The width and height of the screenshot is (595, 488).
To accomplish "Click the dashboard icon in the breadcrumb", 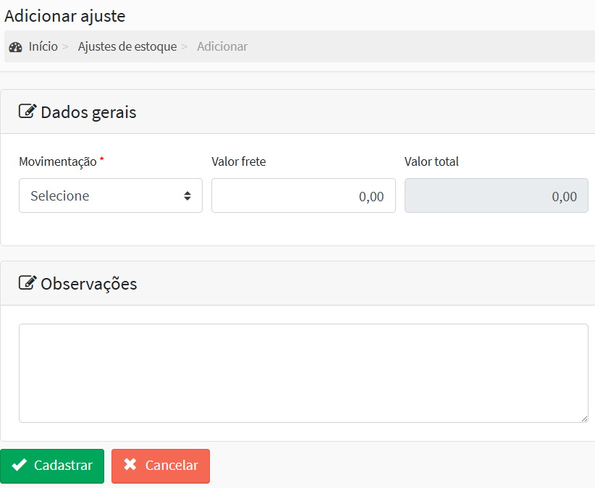I will 15,47.
